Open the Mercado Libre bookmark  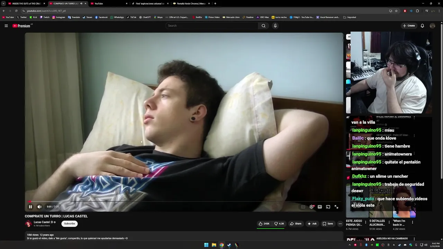click(x=231, y=17)
